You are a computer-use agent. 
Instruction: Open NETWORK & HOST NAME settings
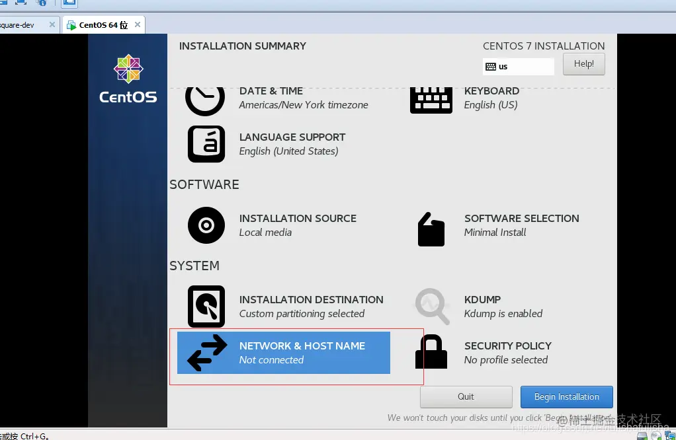click(x=284, y=353)
